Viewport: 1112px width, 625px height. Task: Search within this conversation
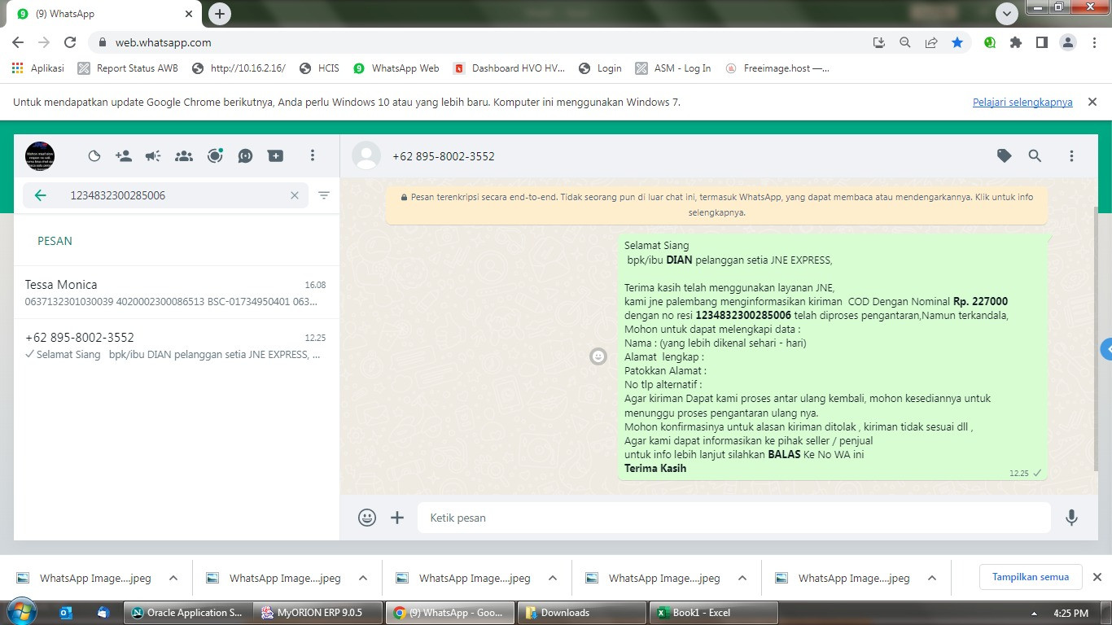pos(1035,155)
